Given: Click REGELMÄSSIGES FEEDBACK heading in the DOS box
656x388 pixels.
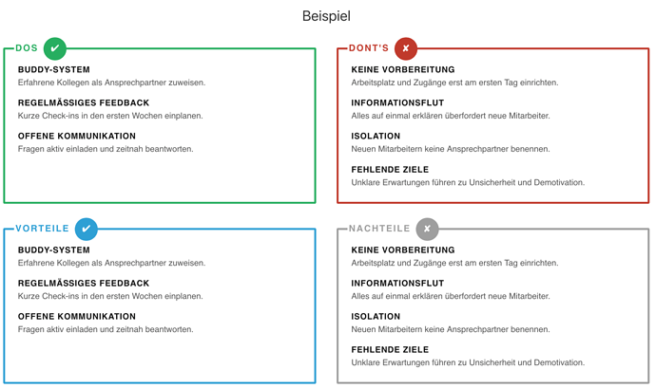Looking at the screenshot, I should (84, 102).
